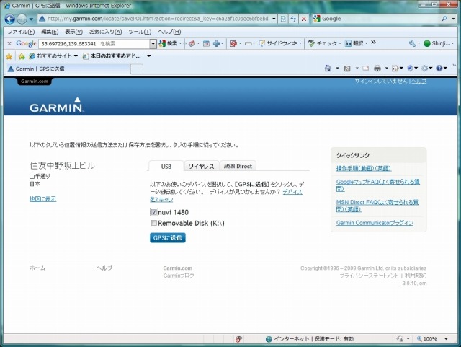Refresh the page with the refresh icon
The height and width of the screenshot is (347, 461).
click(x=293, y=19)
